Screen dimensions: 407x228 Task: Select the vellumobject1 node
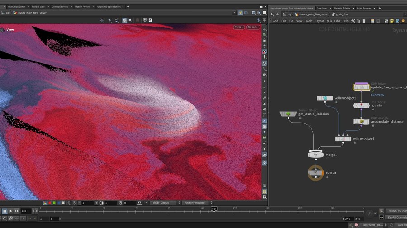[x=325, y=98]
